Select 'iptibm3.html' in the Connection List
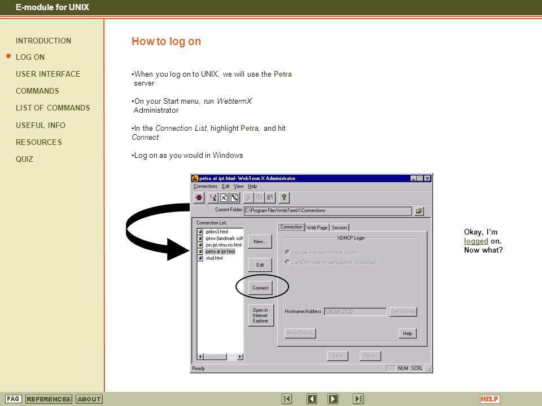The height and width of the screenshot is (406, 542). coord(217,232)
